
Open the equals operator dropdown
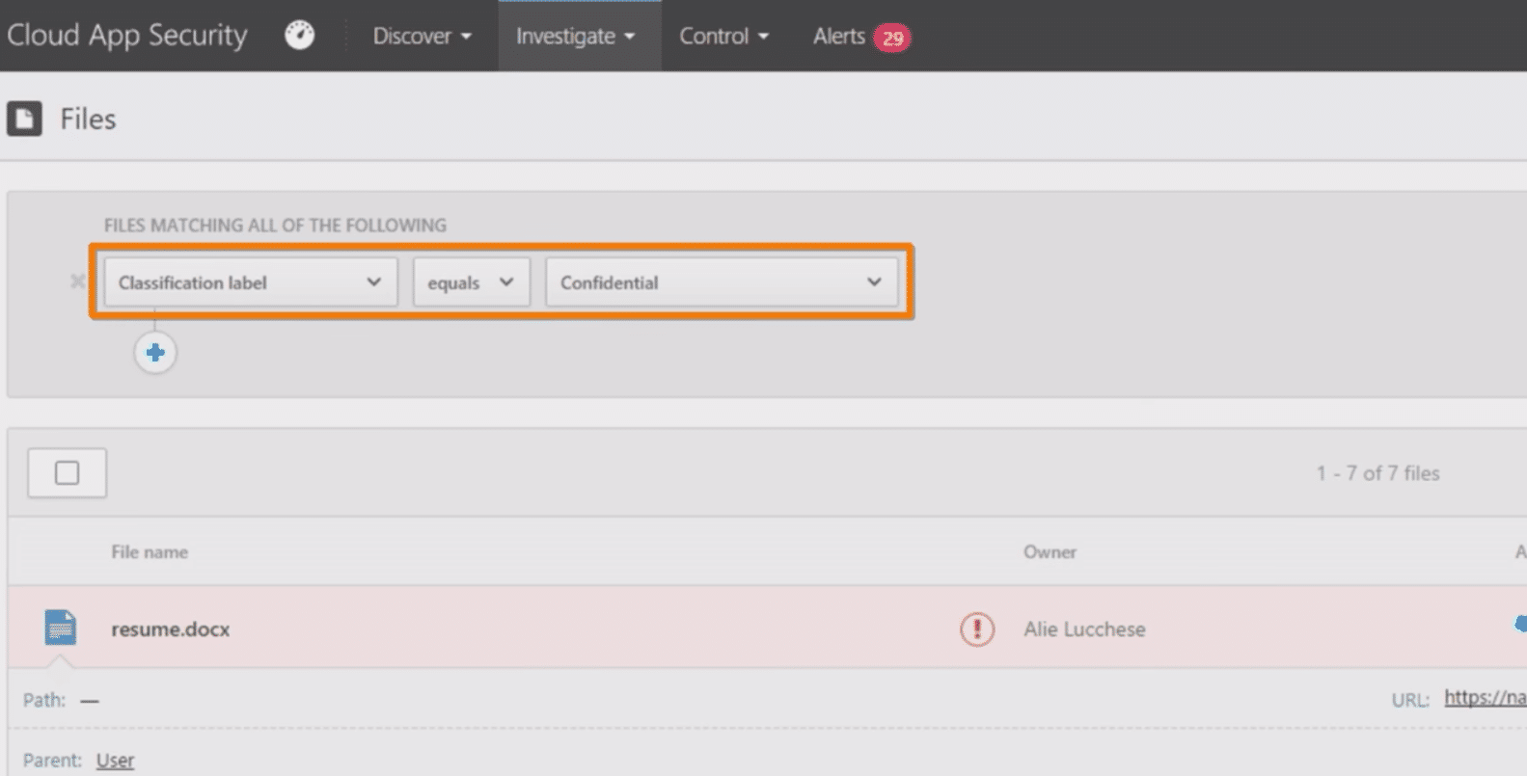[x=472, y=282]
